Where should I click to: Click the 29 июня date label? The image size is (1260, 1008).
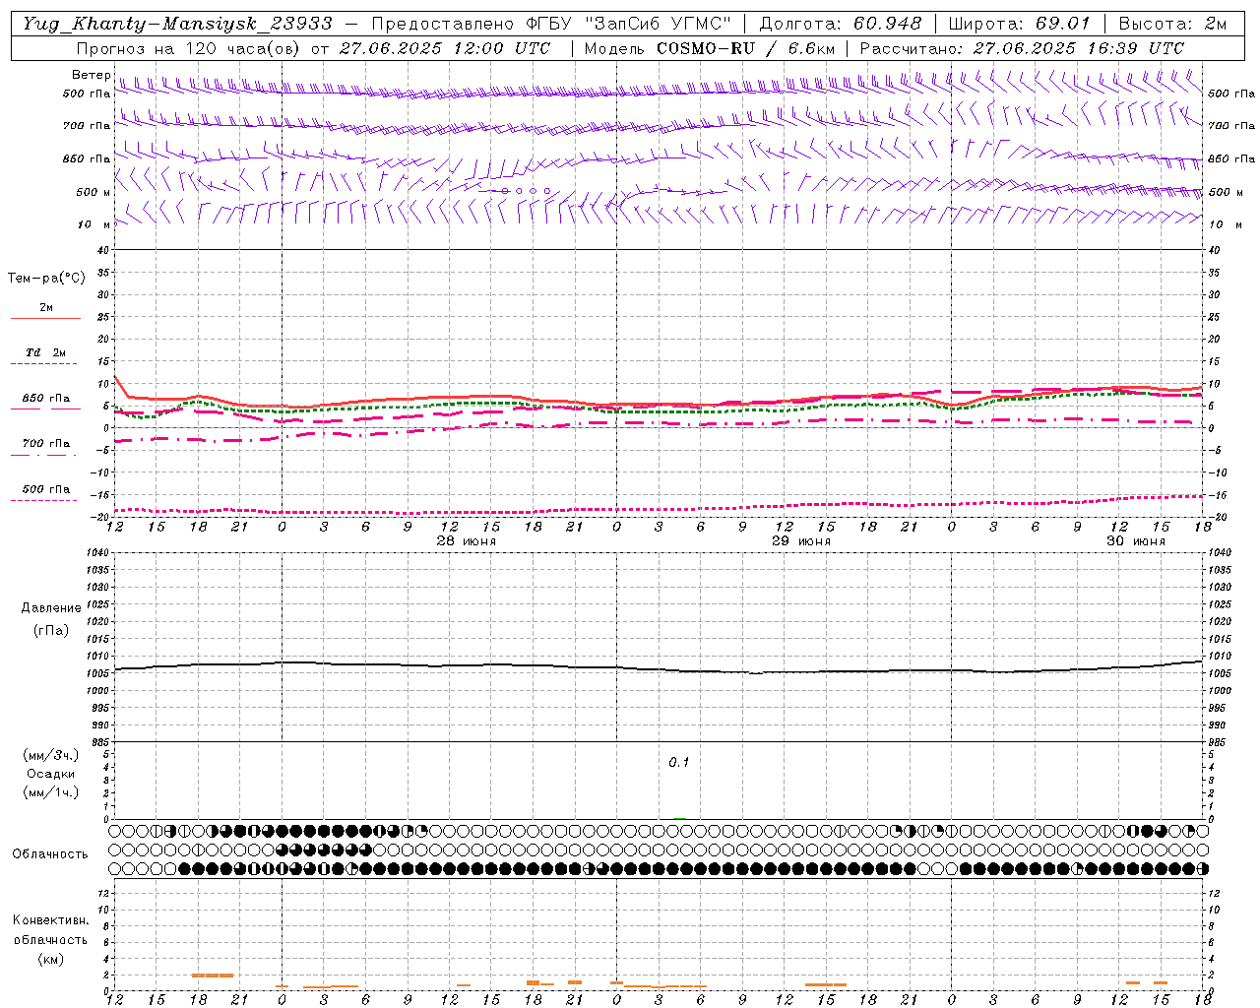(801, 541)
